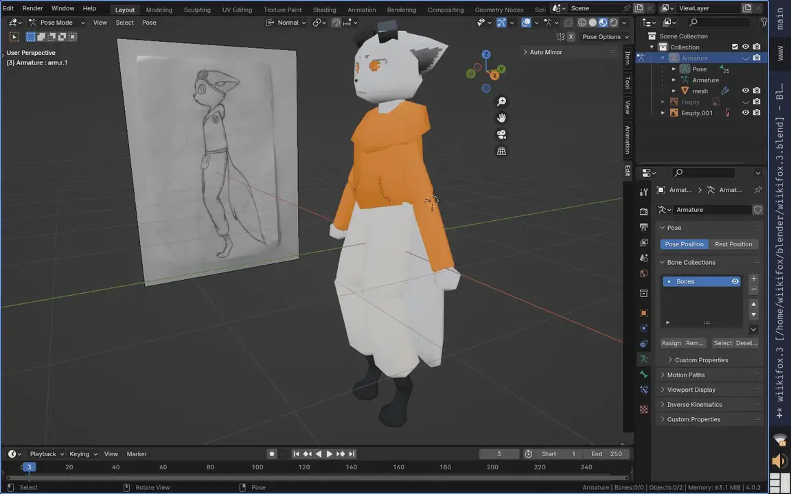This screenshot has height=494, width=791.
Task: Click the Select bone collection button
Action: tap(722, 343)
